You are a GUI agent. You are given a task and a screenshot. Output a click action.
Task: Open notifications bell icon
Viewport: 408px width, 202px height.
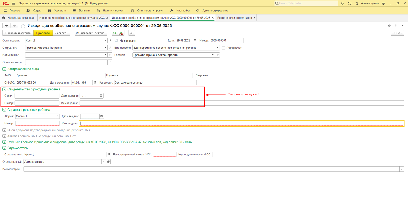click(x=342, y=3)
